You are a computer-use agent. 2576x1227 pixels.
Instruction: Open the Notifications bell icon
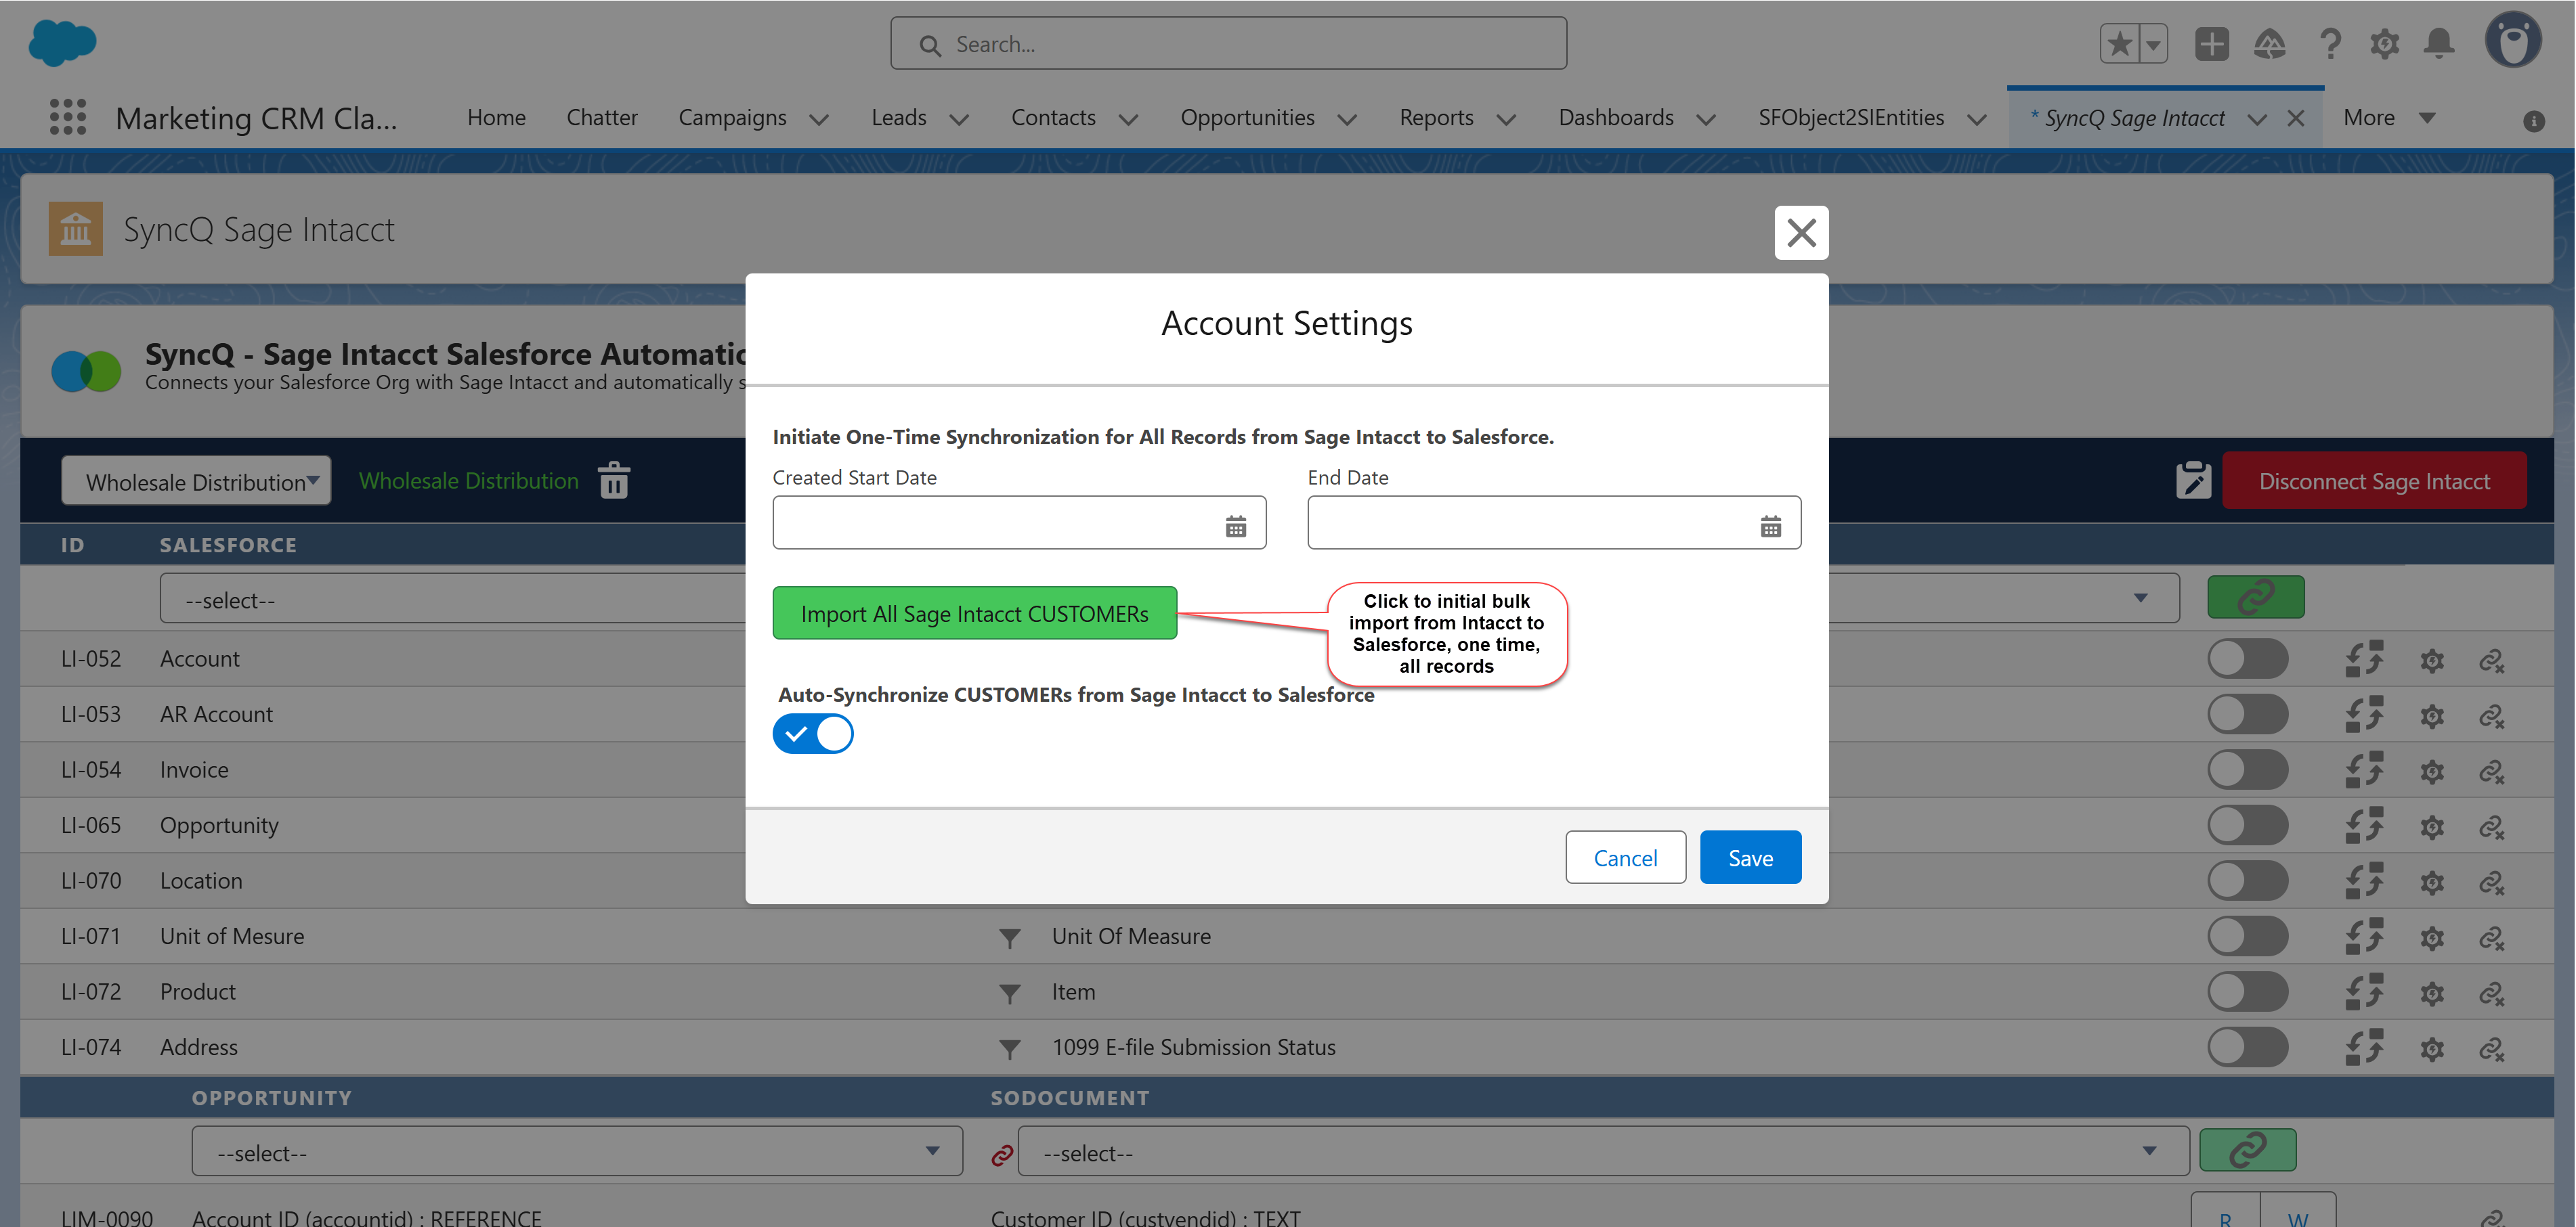tap(2439, 44)
